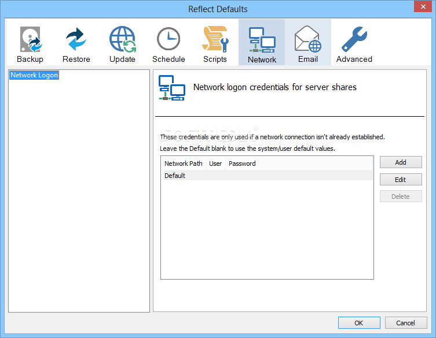Screen dimensions: 436x338
Task: Click the network icon beside the heading
Action: pyautogui.click(x=172, y=88)
